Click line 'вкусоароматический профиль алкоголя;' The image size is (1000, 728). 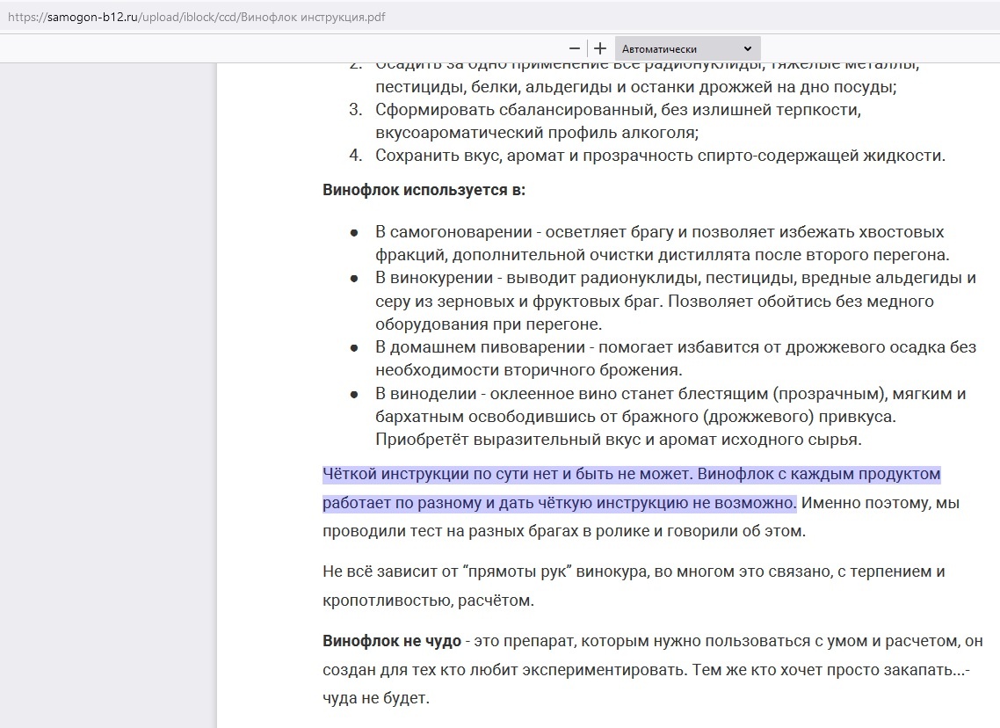(x=537, y=133)
